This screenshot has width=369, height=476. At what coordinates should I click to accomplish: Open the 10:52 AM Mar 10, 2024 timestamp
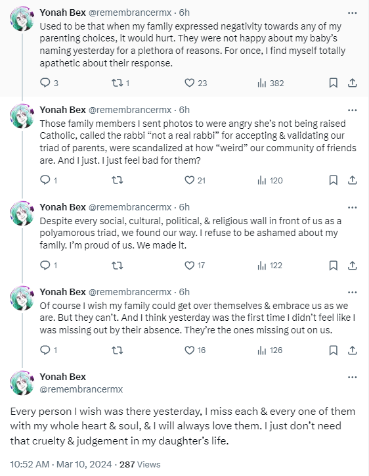(61, 464)
